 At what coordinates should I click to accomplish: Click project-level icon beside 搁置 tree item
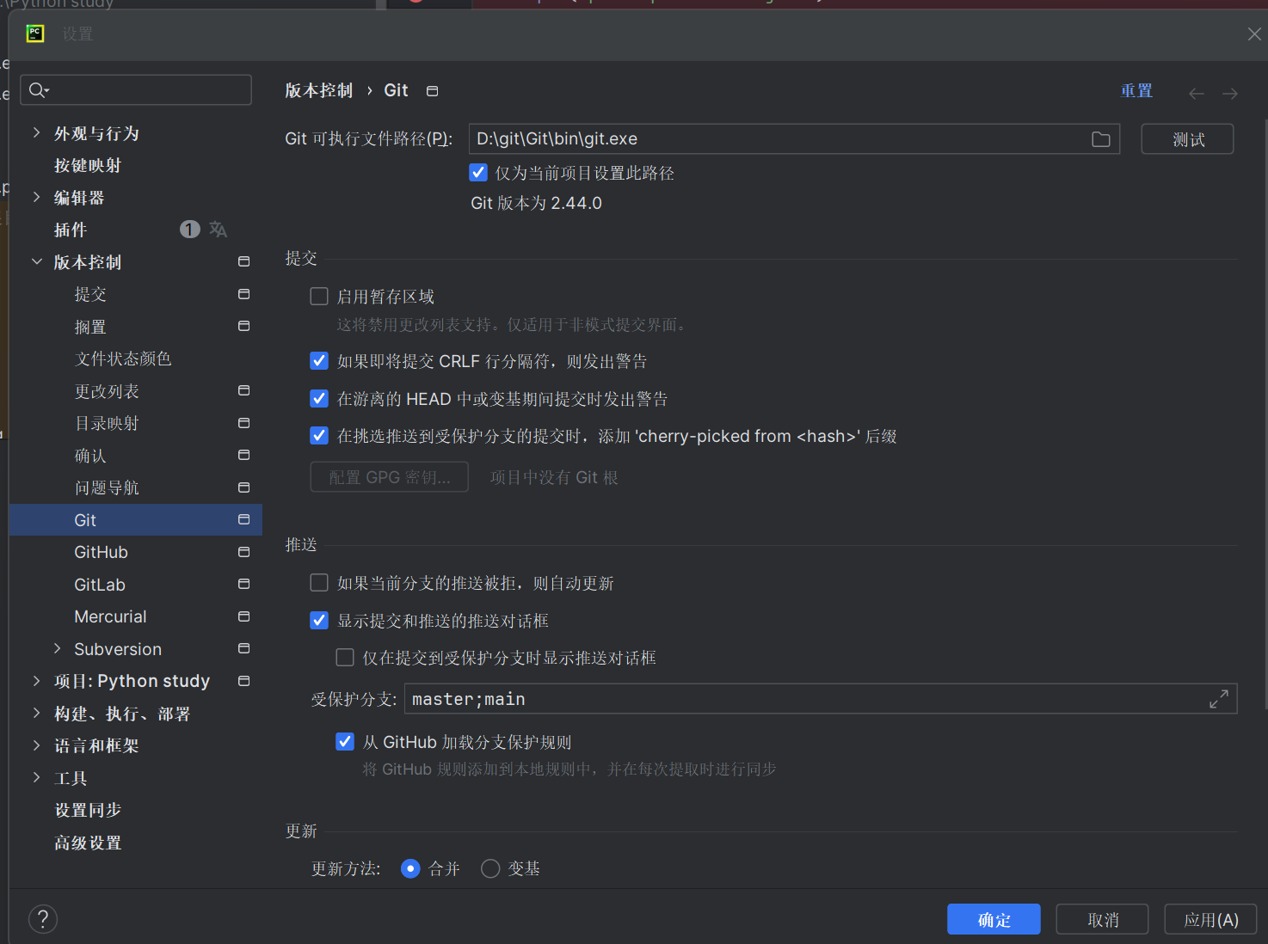pyautogui.click(x=244, y=326)
